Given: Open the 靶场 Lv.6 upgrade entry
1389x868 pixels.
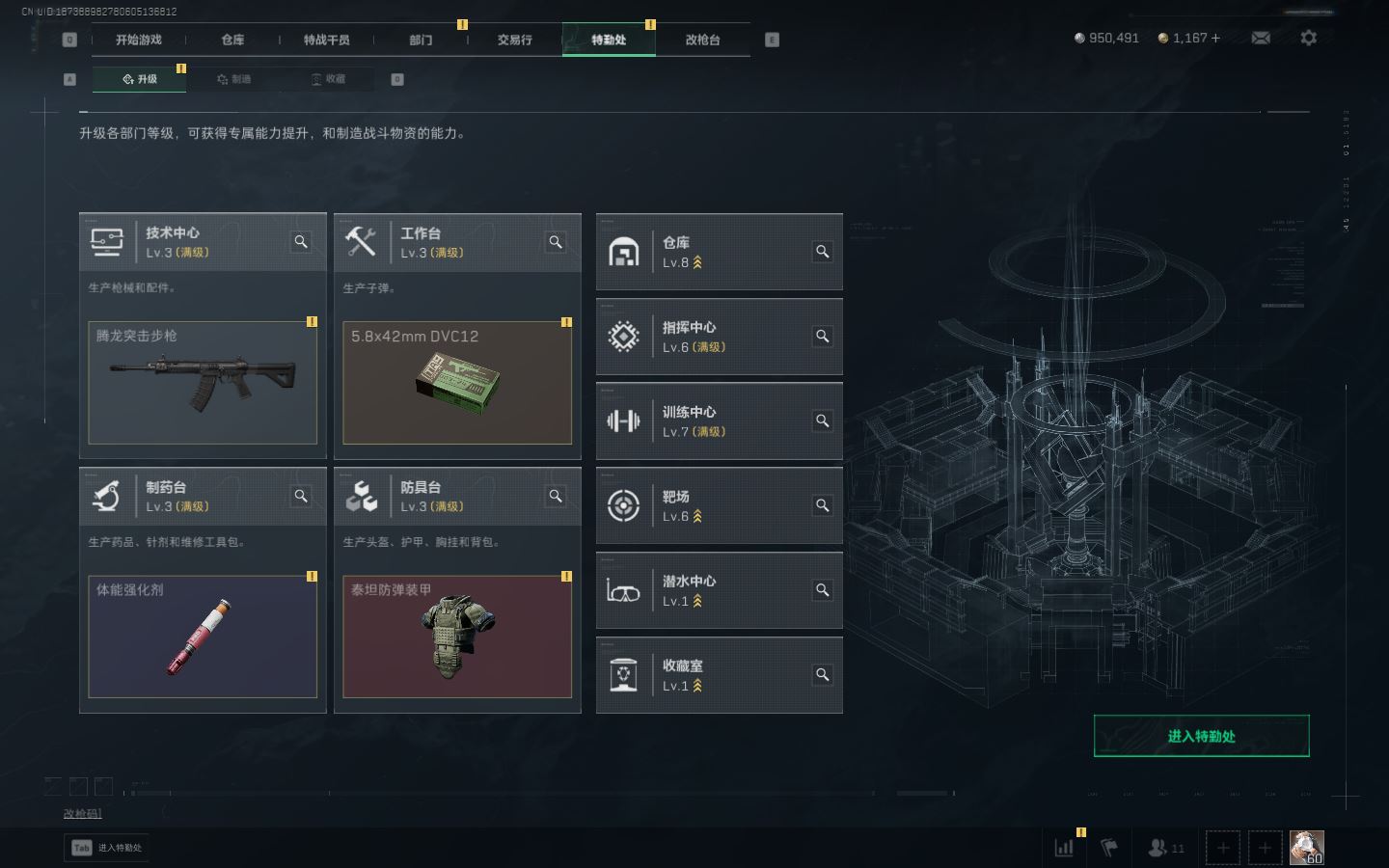Looking at the screenshot, I should (x=720, y=505).
